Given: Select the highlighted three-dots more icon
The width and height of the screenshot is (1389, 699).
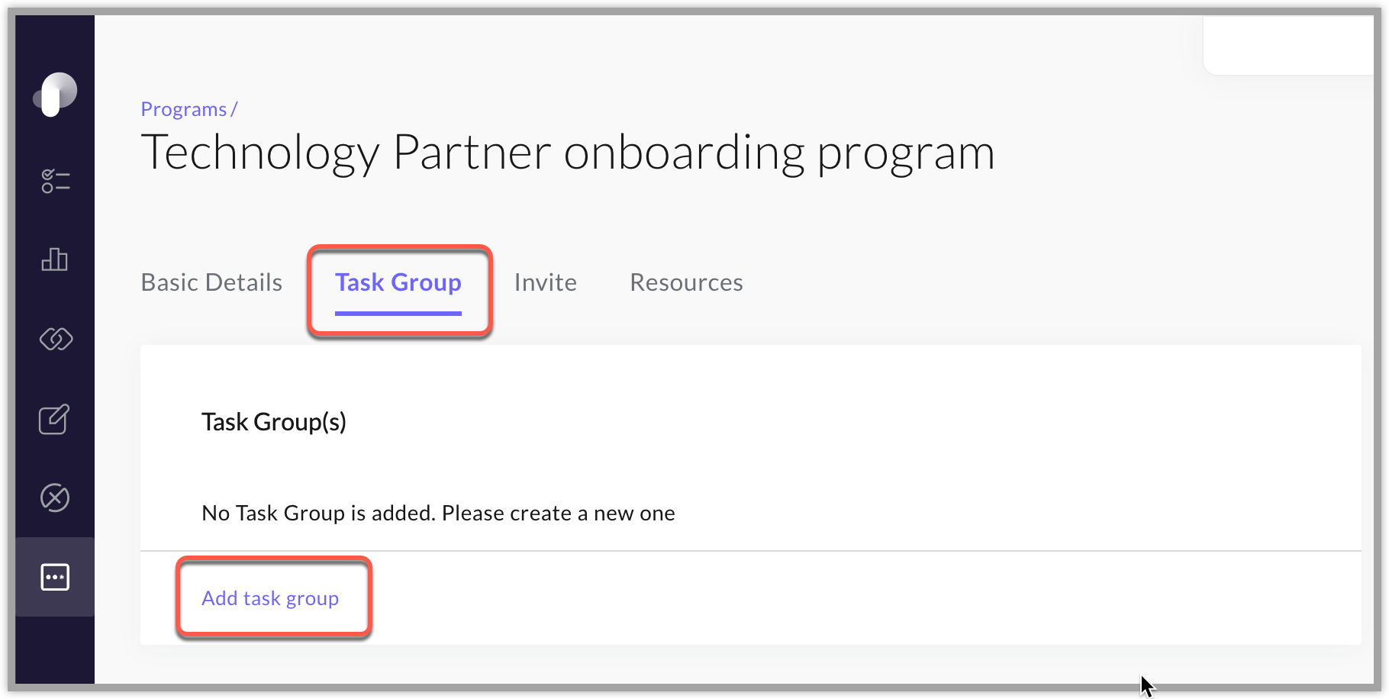Looking at the screenshot, I should (x=55, y=577).
